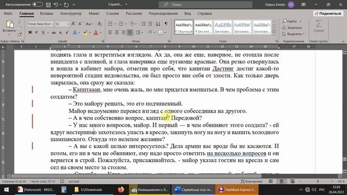
Task: Click the Поделиться (Share) button
Action: [328, 14]
